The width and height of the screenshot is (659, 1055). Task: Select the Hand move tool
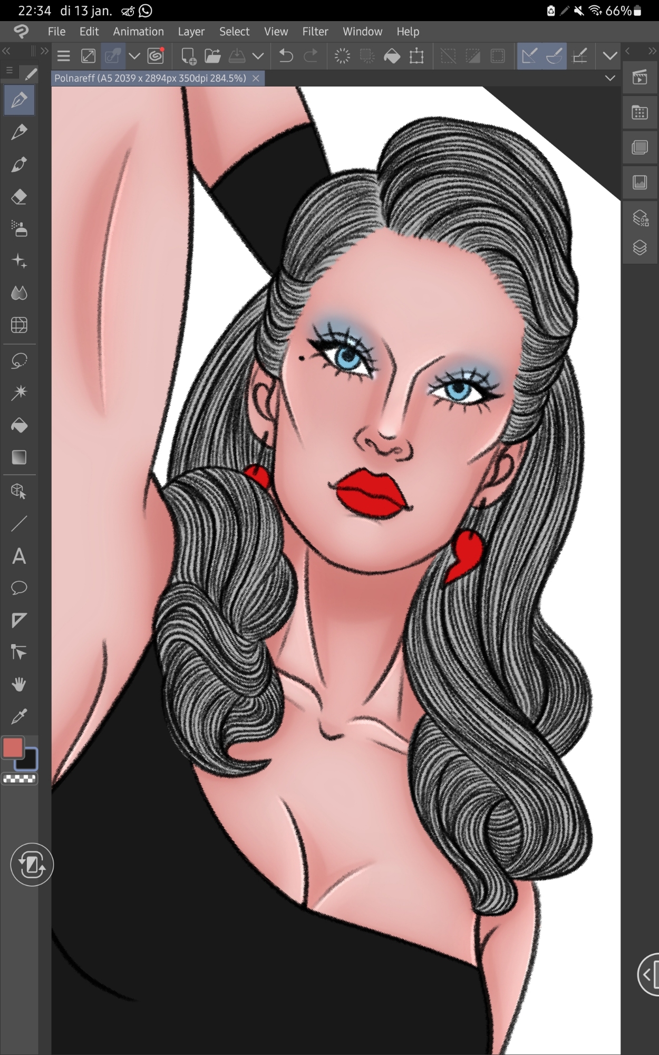[x=19, y=685]
